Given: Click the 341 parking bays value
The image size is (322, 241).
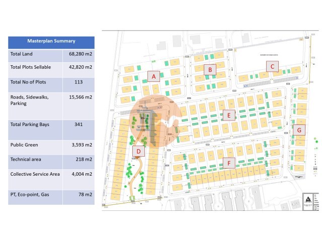Looking at the screenshot, I should point(78,124).
